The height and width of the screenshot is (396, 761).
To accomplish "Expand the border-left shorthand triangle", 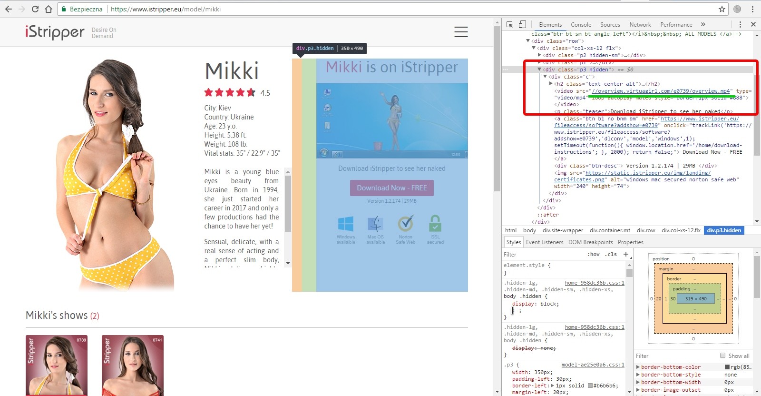I will click(x=552, y=386).
